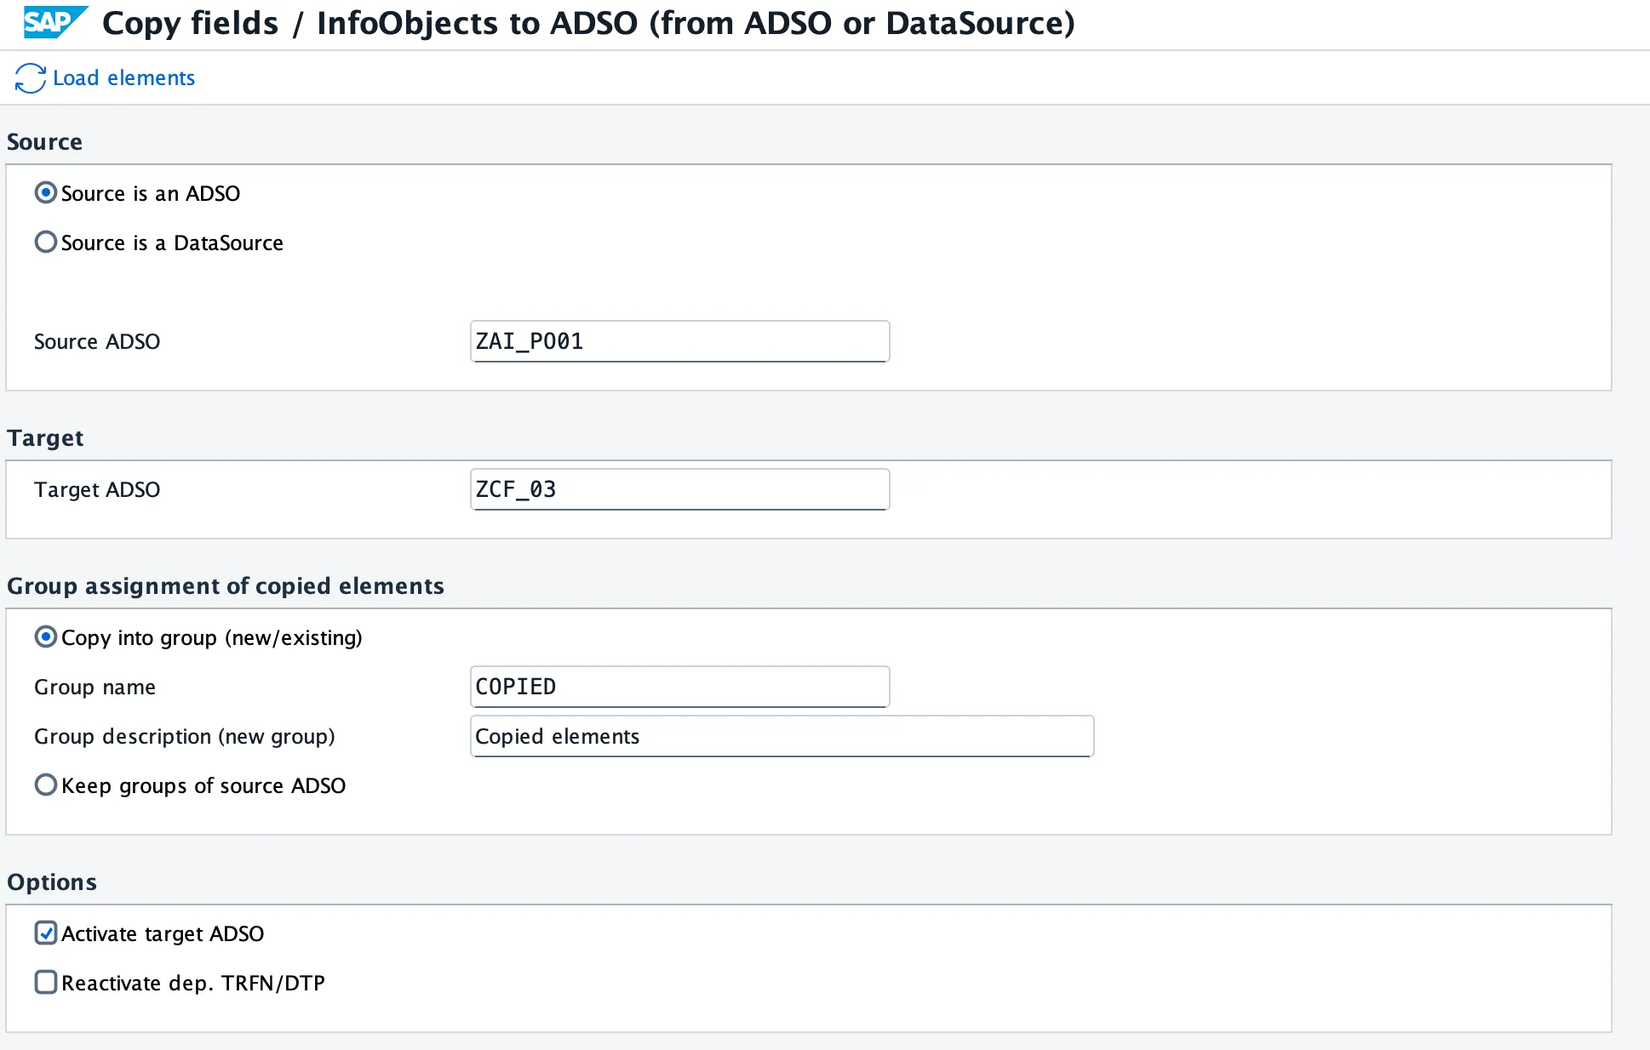Toggle Activate target ADSO checkbox
Image resolution: width=1650 pixels, height=1050 pixels.
46,933
